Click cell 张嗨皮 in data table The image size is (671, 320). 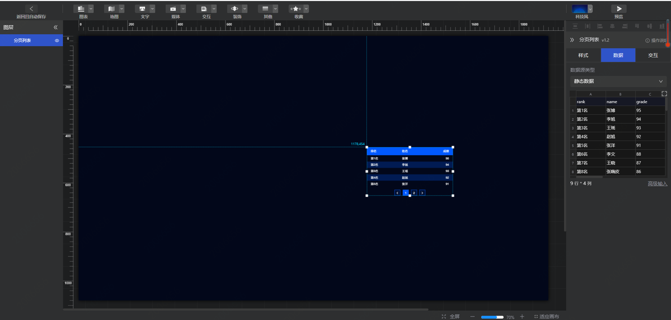pos(621,172)
